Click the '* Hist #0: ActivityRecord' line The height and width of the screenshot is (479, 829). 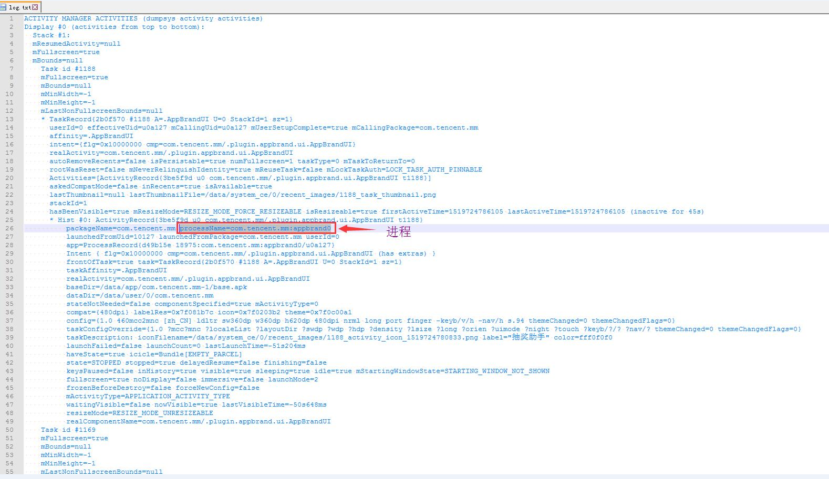tap(236, 220)
